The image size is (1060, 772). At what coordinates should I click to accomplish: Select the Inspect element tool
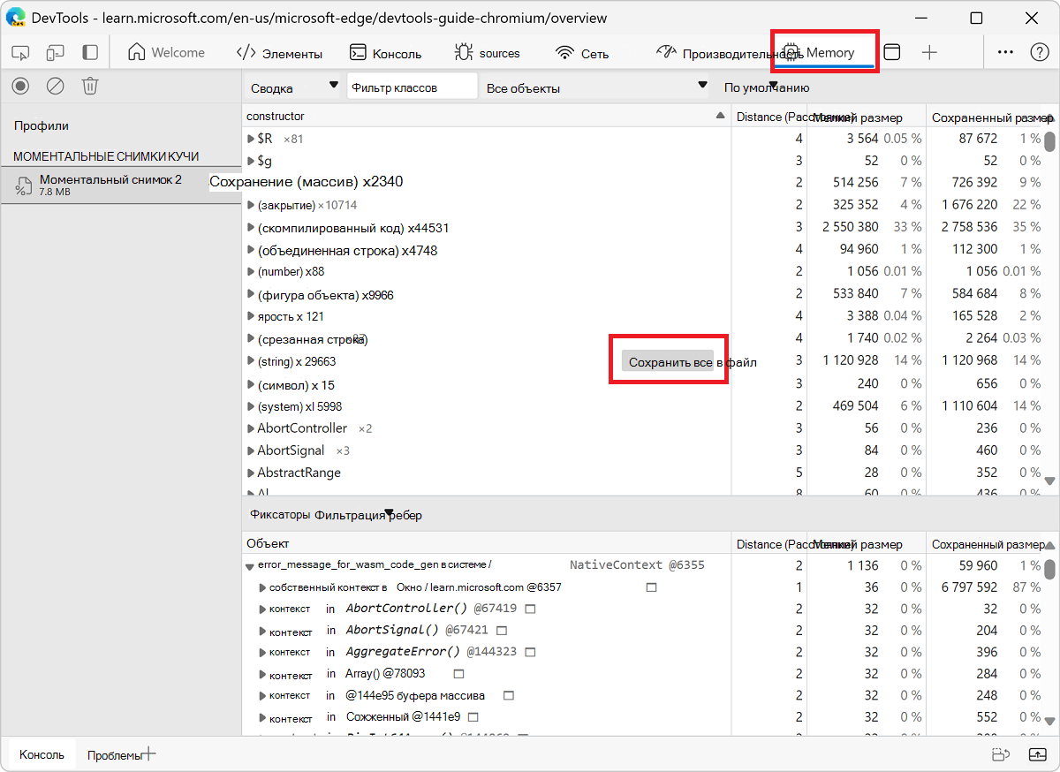tap(19, 52)
